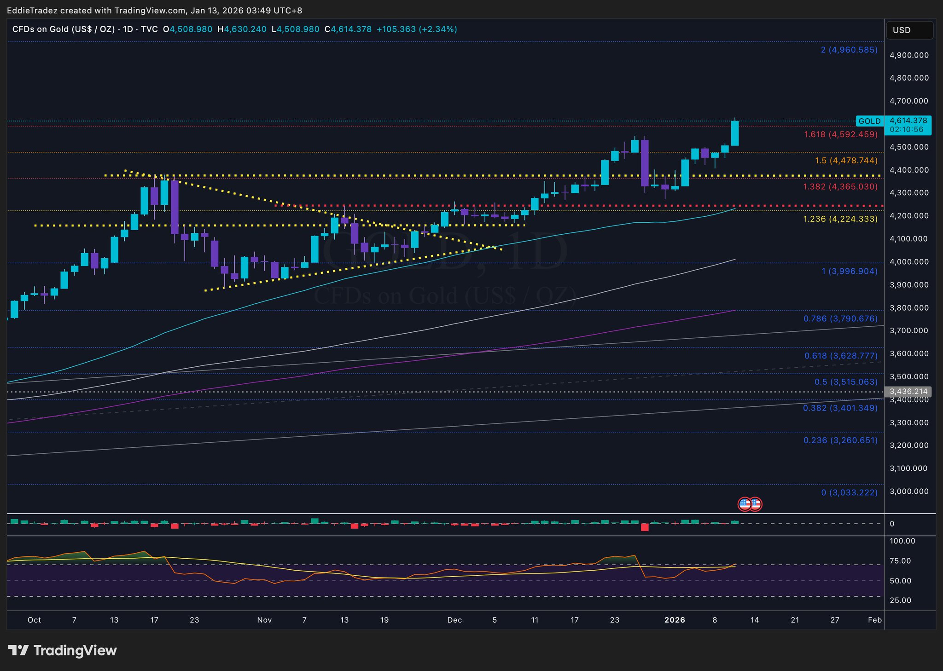943x671 pixels.
Task: Click the Nov marker on the time axis
Action: (x=264, y=620)
